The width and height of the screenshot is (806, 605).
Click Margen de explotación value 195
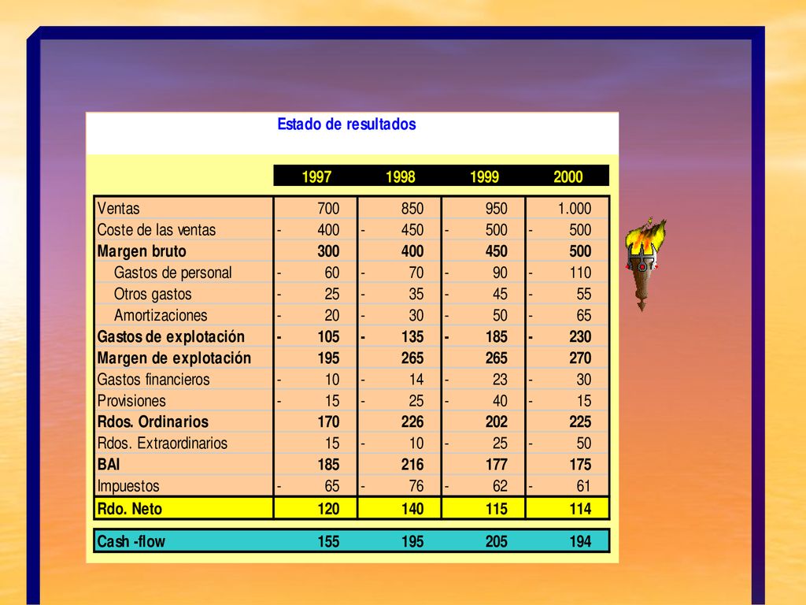[x=328, y=358]
